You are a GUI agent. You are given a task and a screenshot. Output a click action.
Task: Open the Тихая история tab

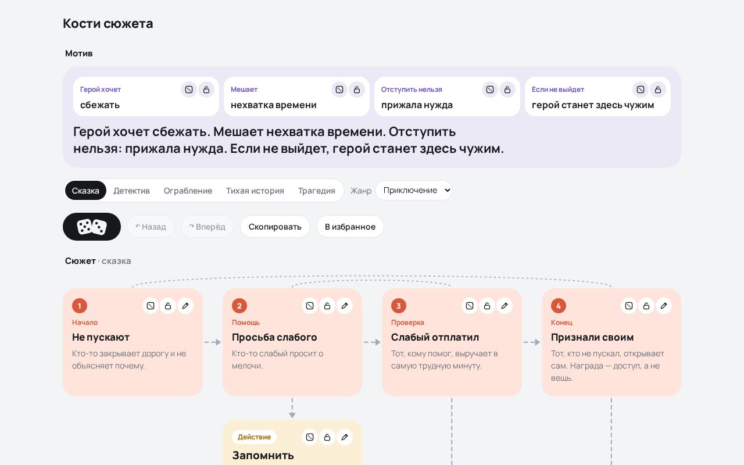[x=255, y=191]
